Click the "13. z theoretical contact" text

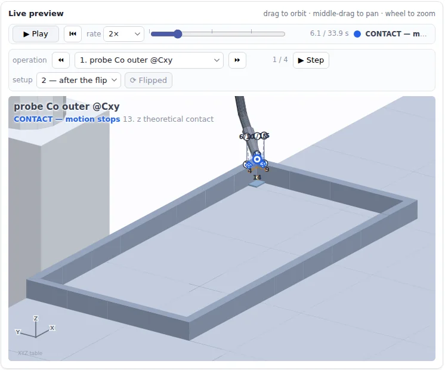tap(168, 119)
